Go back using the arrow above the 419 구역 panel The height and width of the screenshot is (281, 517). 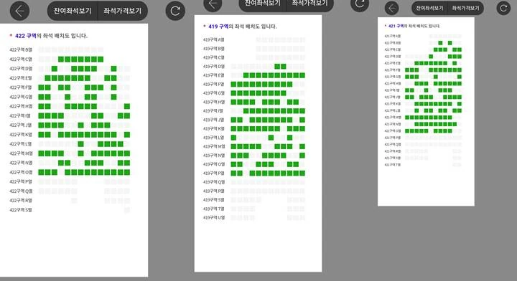tap(213, 4)
